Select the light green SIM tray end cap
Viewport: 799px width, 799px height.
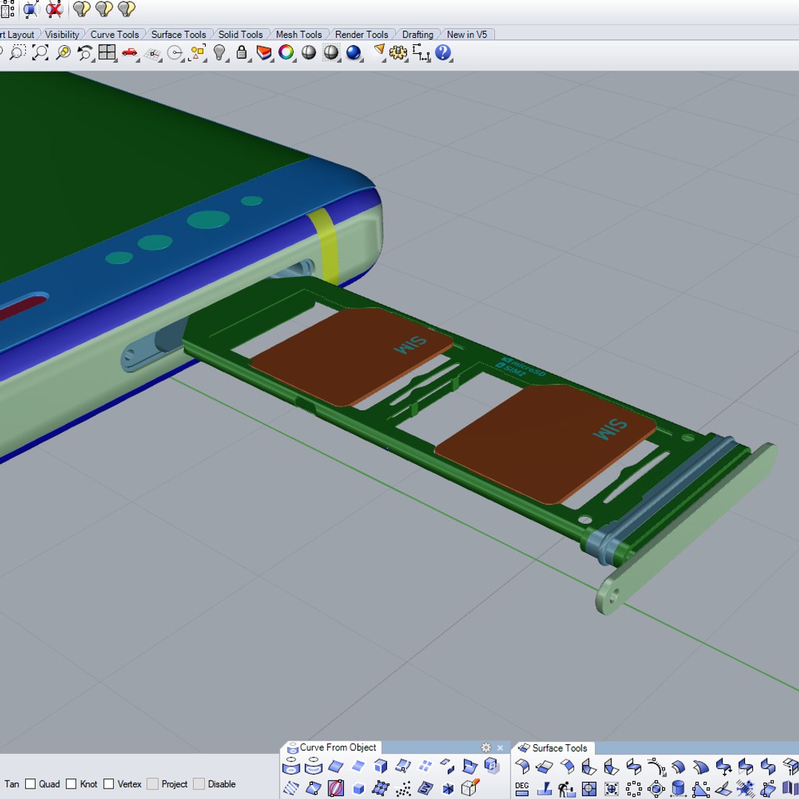pos(685,527)
